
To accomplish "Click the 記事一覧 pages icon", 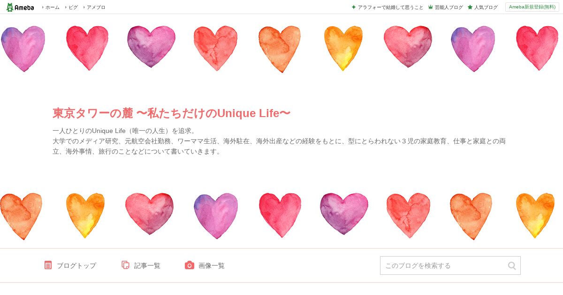I will click(x=125, y=265).
